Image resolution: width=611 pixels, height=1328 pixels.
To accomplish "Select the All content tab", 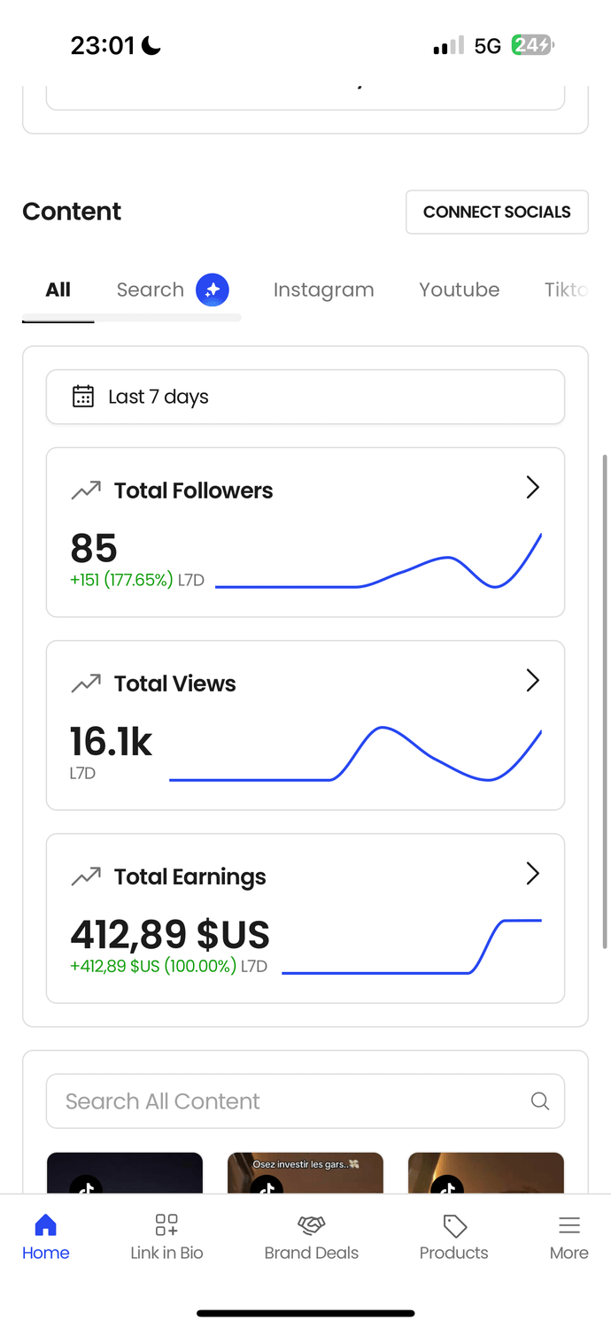I will coord(58,290).
